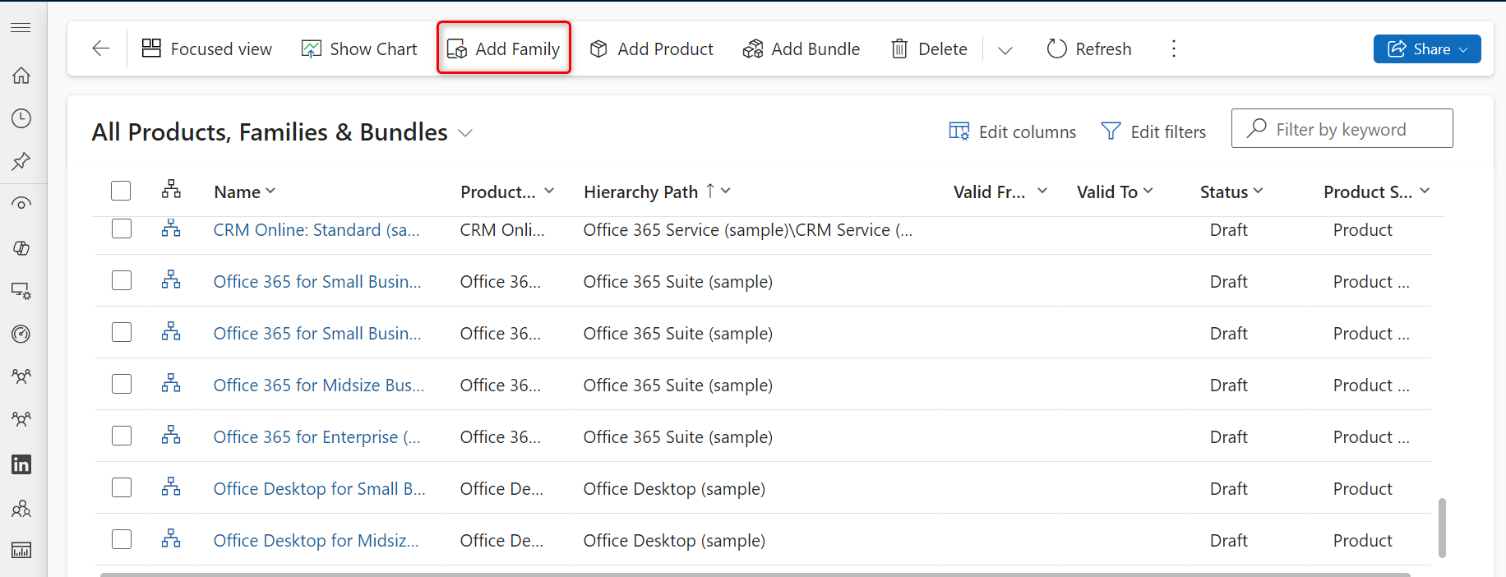
Task: Click the horizontal grid scrollbar
Action: click(x=755, y=575)
